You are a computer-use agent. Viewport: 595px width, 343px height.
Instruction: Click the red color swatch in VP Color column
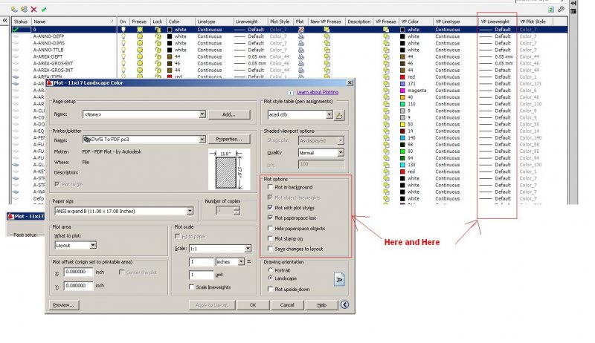point(402,76)
